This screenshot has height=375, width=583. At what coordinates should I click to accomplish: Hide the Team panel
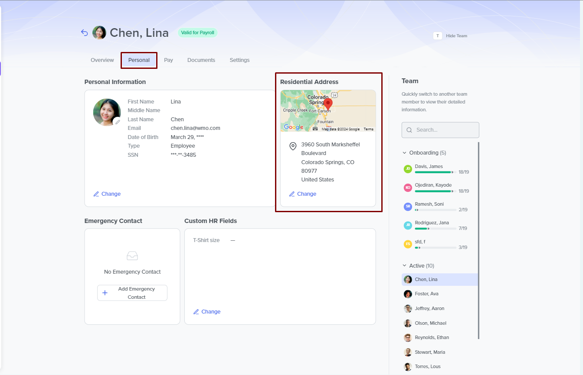456,36
